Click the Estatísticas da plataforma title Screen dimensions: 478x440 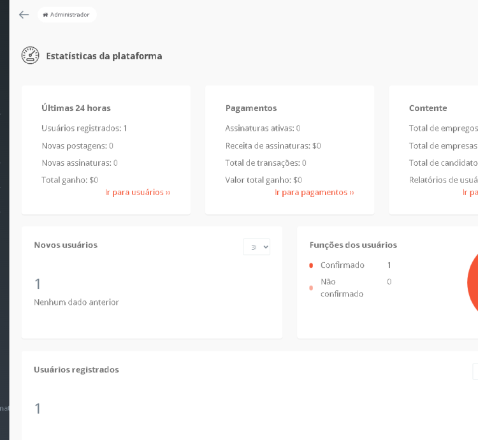click(x=104, y=56)
